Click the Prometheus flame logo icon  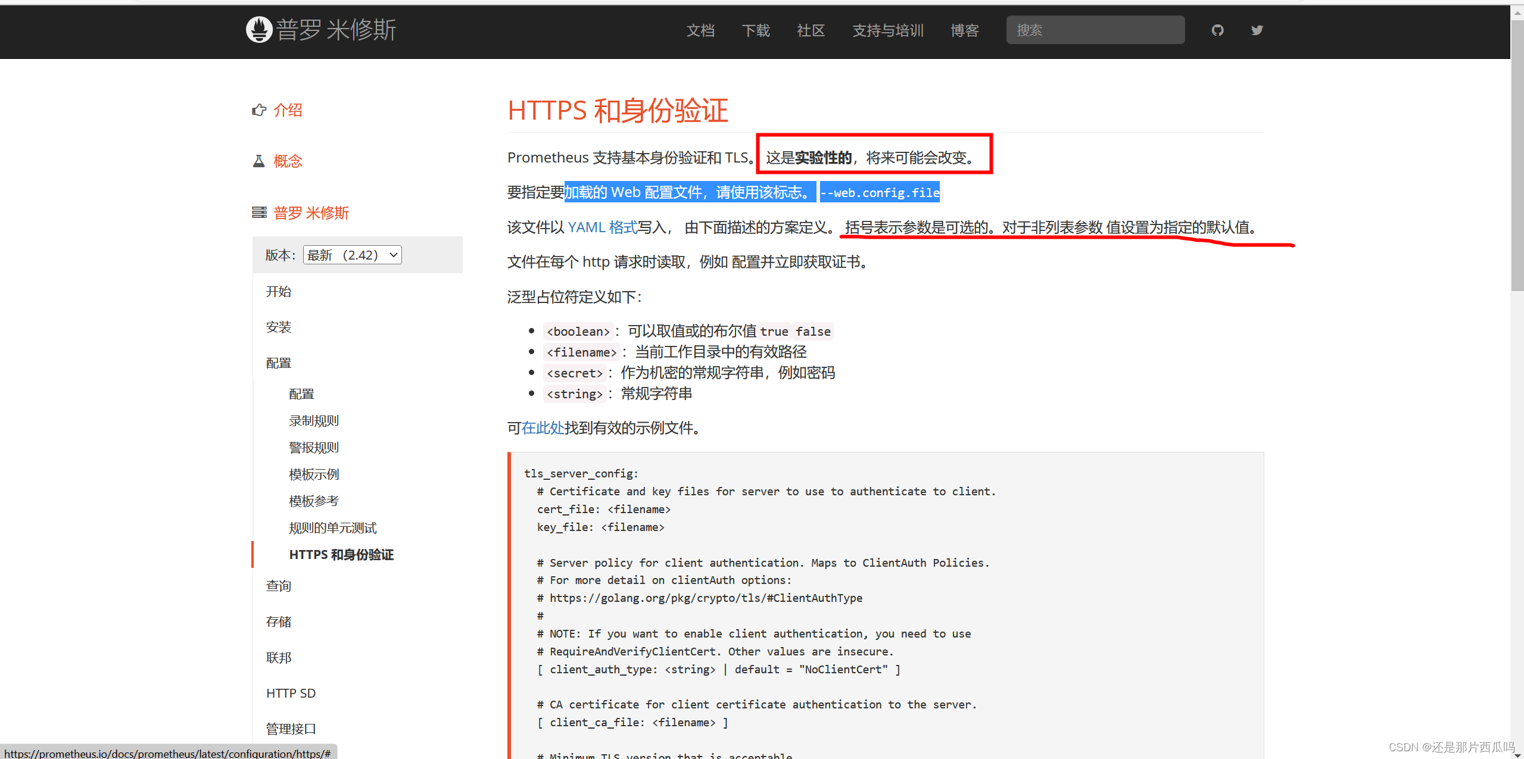[x=259, y=30]
